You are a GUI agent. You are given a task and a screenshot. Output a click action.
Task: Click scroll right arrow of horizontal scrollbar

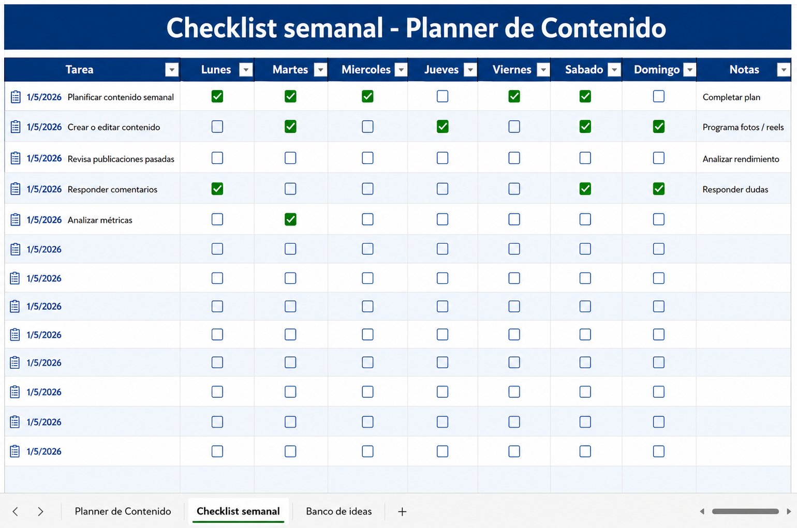pyautogui.click(x=789, y=511)
